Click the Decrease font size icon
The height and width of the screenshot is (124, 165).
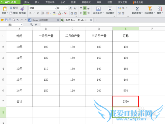[75, 8]
